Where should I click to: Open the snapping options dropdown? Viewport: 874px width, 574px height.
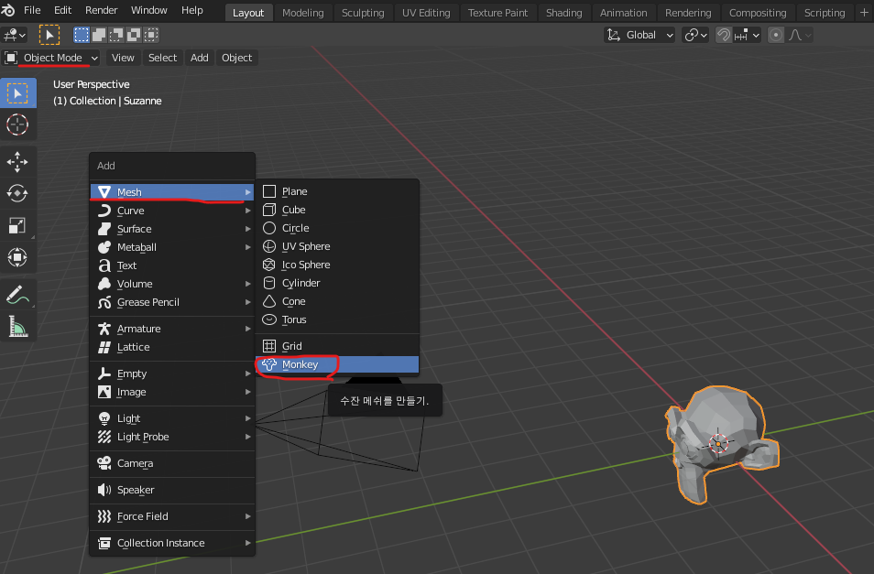tap(747, 35)
